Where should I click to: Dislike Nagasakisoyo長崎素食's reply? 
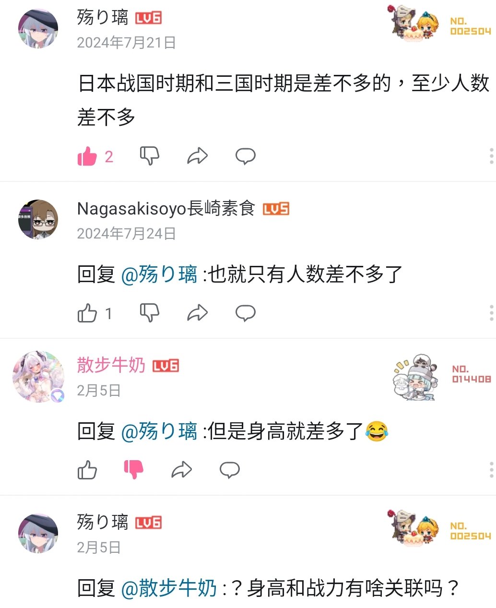point(150,313)
